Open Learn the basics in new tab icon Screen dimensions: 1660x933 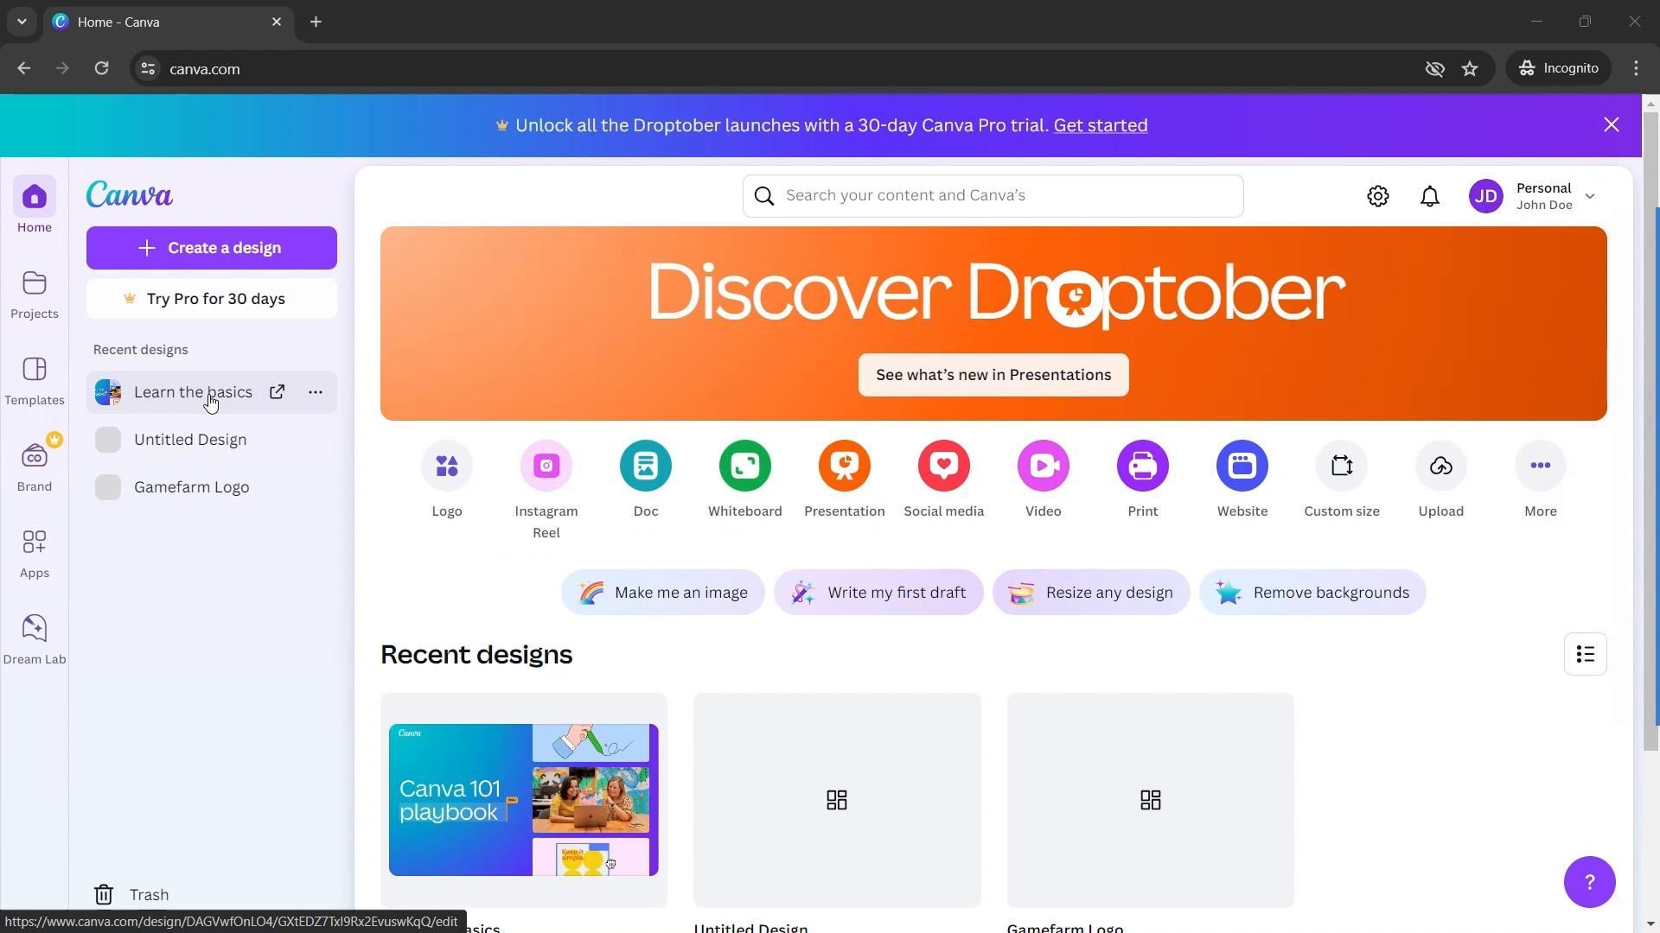click(x=277, y=392)
